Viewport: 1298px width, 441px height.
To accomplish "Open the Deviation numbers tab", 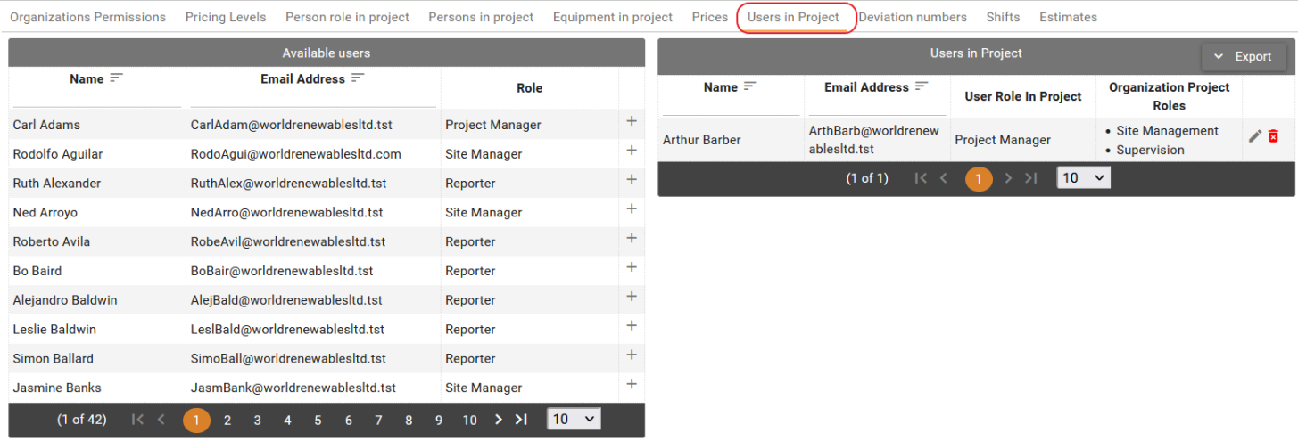I will tap(912, 17).
